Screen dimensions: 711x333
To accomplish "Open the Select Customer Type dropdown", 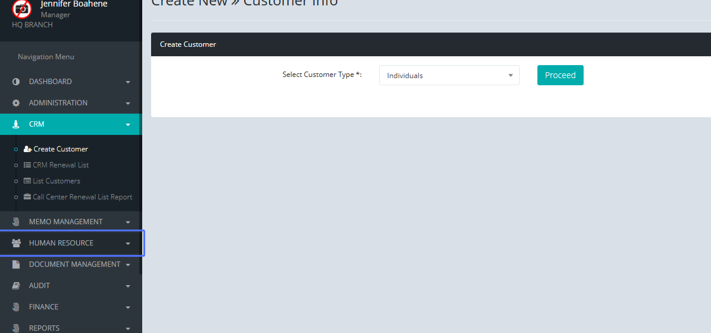I will pos(449,76).
